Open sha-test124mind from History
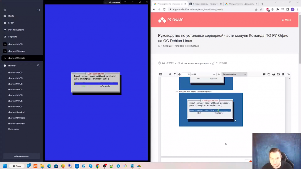This screenshot has height=169, width=301. coord(16,112)
